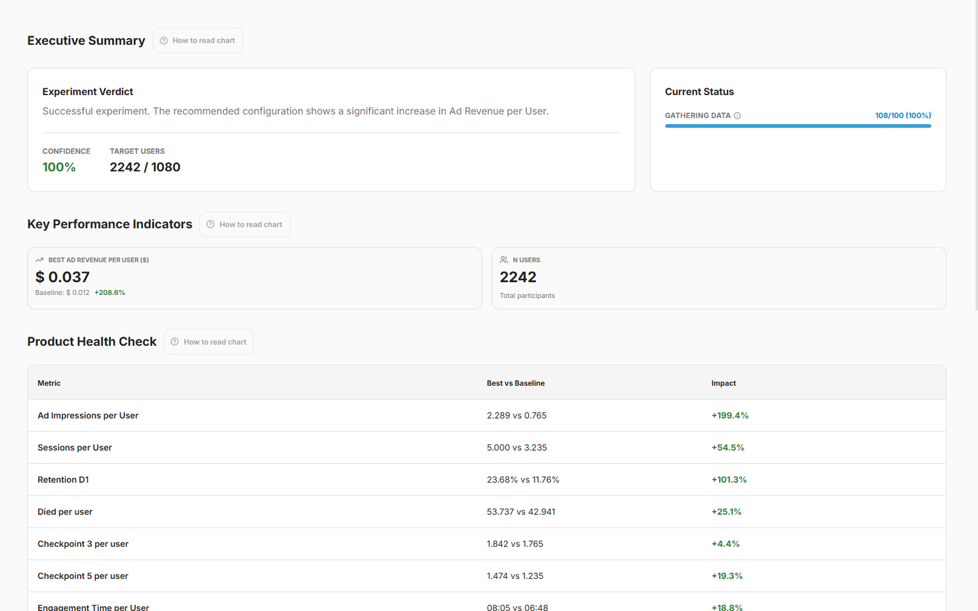Open How to read chart for Product Health Check
Viewport: 978px width, 611px height.
(x=209, y=342)
